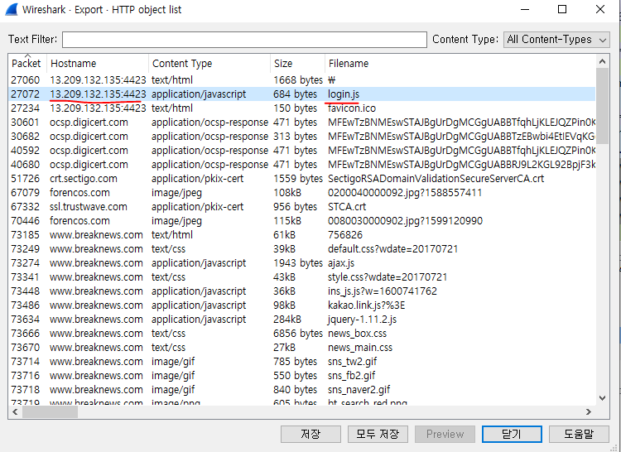
Task: Select the login.js filename
Action: coord(344,94)
